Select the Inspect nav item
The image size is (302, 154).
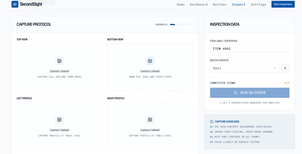pyautogui.click(x=238, y=4)
